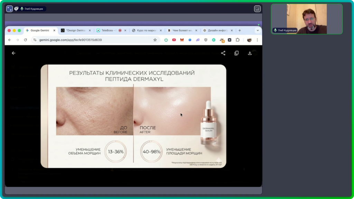The image size is (354, 199).
Task: Open the MetaMask fox extension
Action: [182, 40]
